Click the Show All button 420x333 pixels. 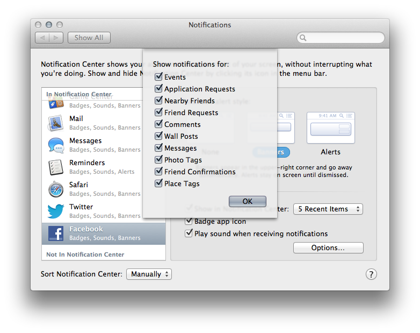pos(89,38)
